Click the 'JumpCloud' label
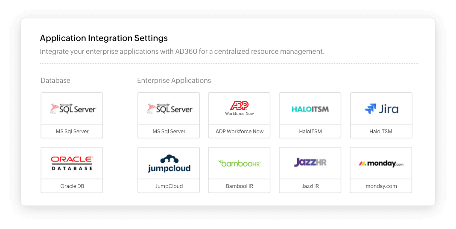 tap(169, 186)
